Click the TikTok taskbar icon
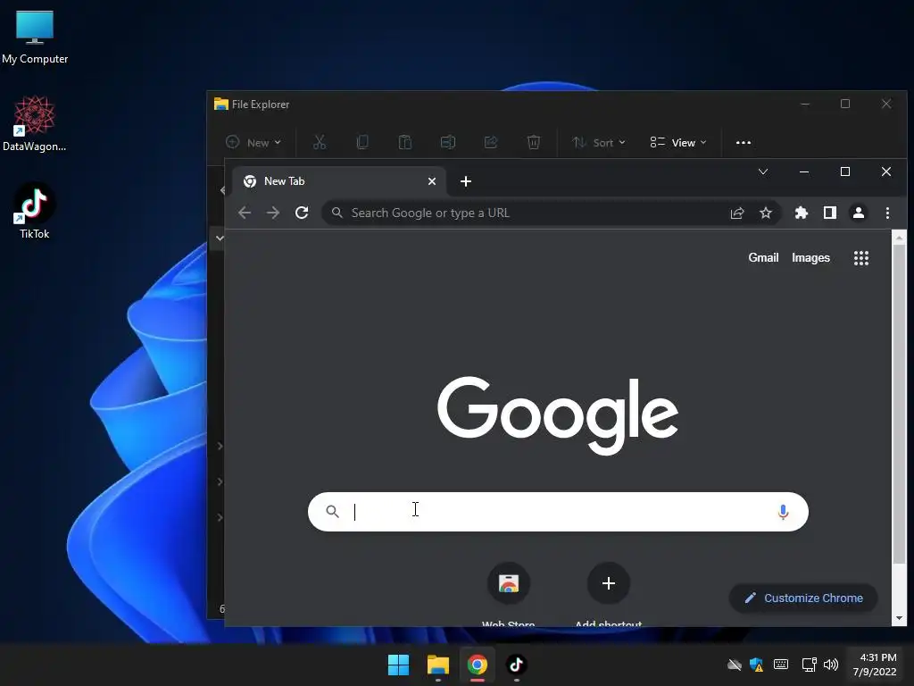This screenshot has height=686, width=914. coord(516,665)
